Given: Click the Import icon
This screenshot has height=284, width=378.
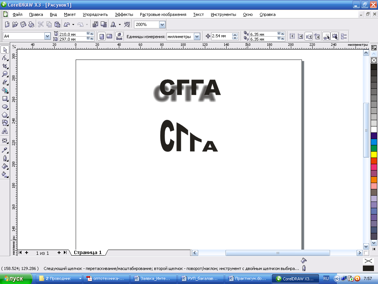Looking at the screenshot, I should point(96,24).
